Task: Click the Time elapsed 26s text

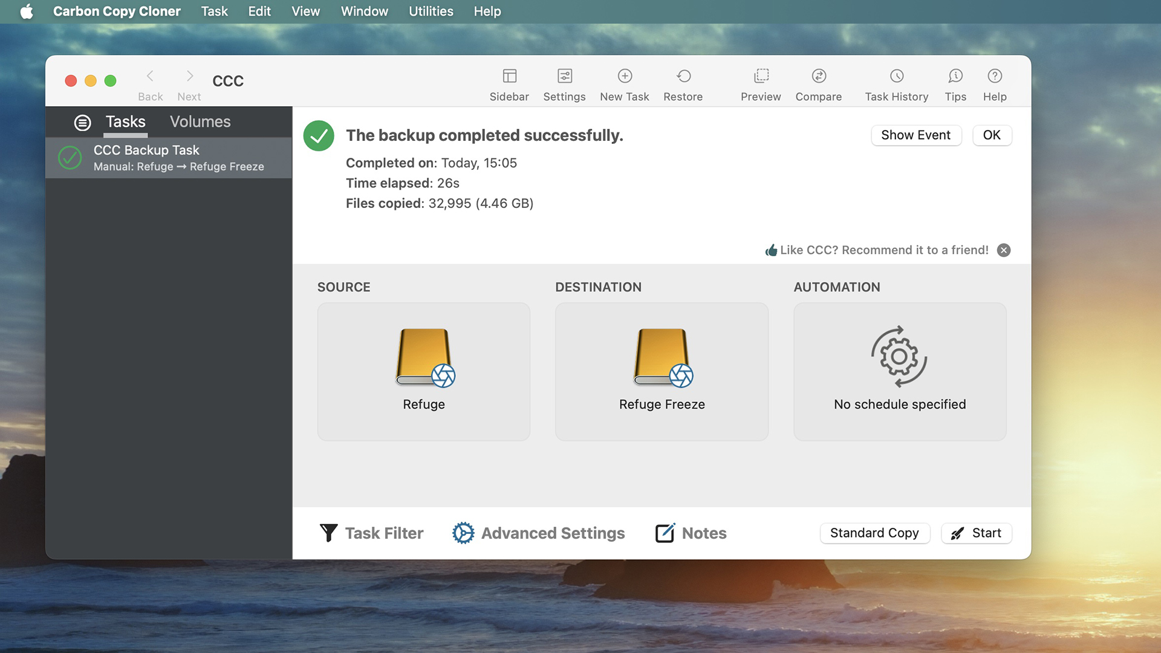Action: coord(402,183)
